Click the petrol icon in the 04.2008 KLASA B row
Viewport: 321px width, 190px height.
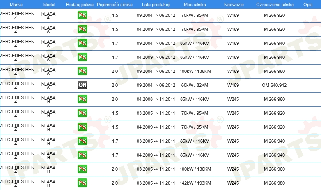[82, 99]
